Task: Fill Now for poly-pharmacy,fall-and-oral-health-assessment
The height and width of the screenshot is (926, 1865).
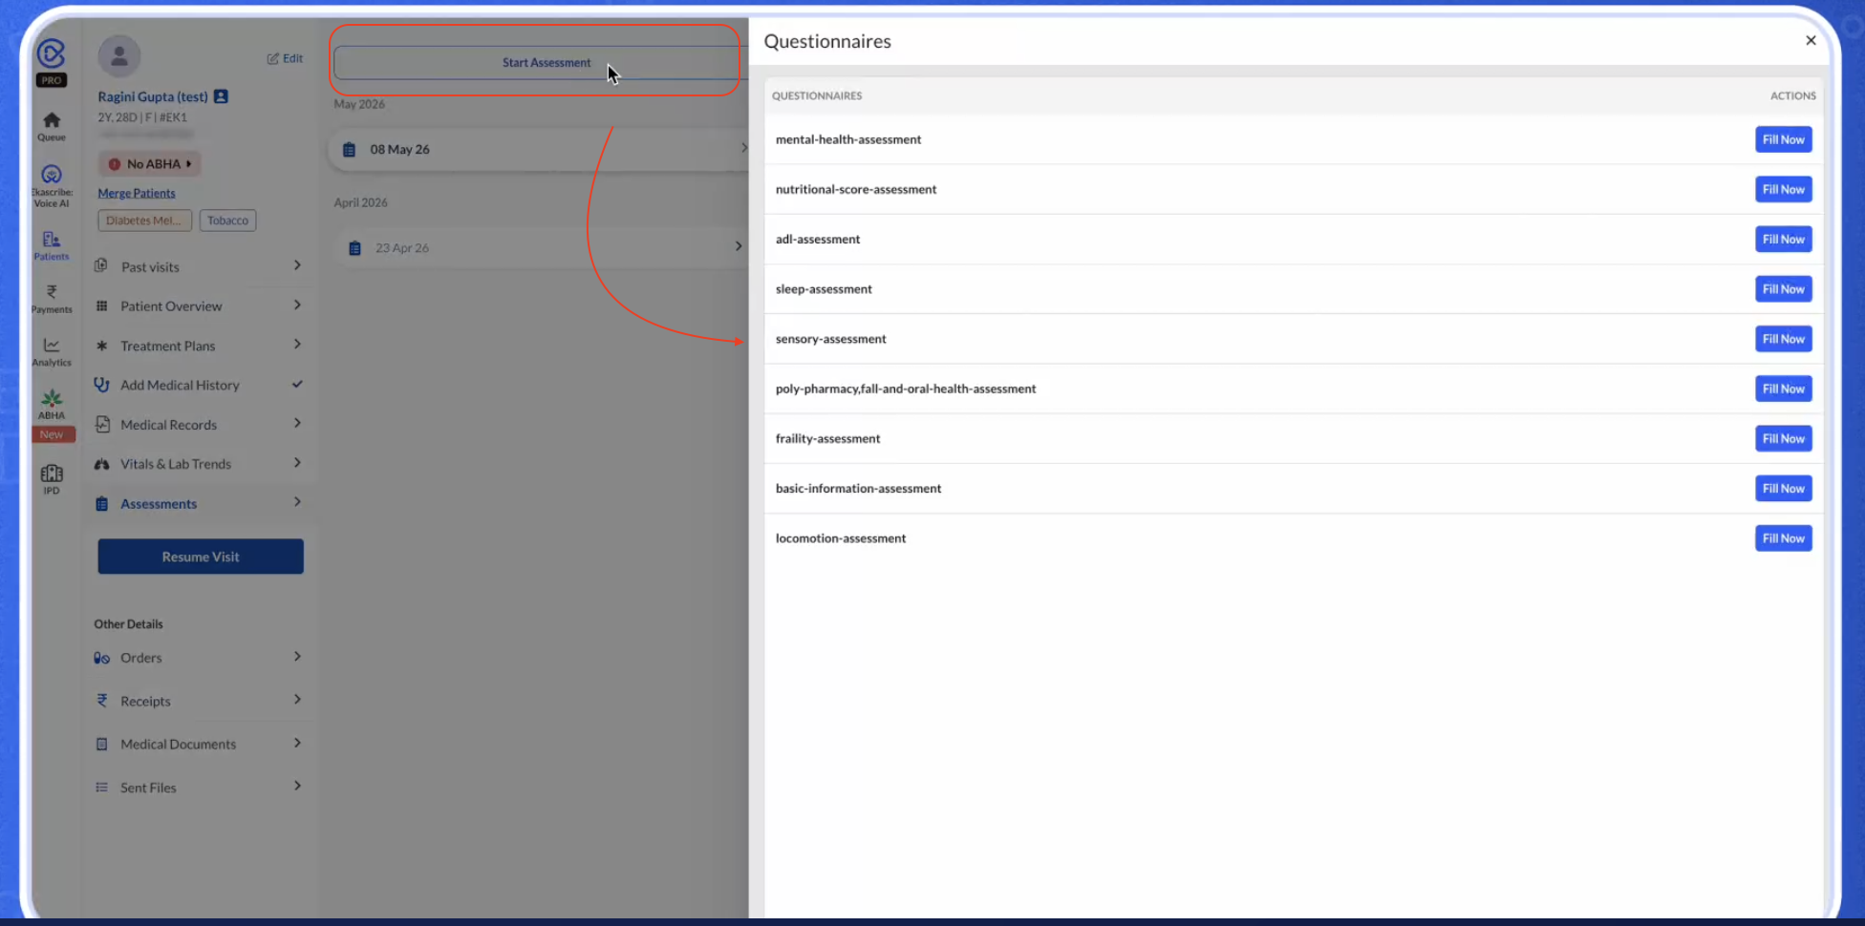Action: pos(1783,389)
